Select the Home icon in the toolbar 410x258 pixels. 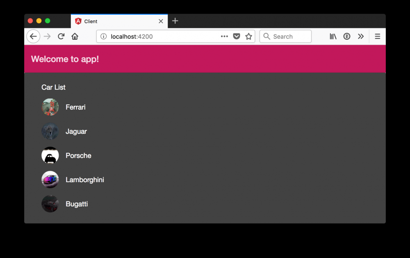(75, 36)
